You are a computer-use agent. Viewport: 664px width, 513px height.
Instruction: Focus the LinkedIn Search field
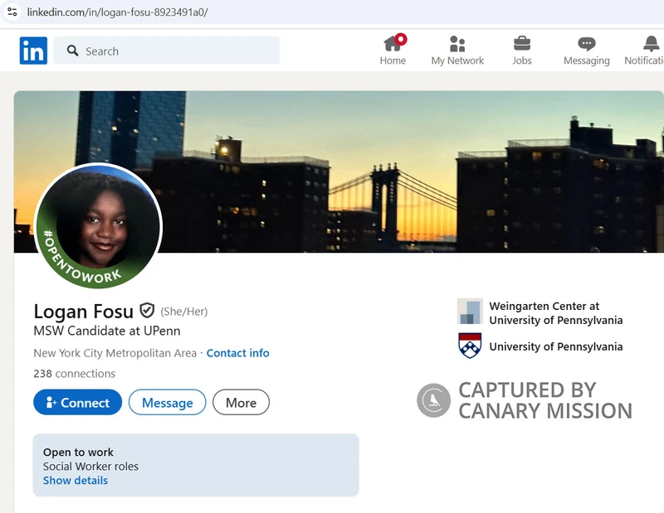coord(167,51)
